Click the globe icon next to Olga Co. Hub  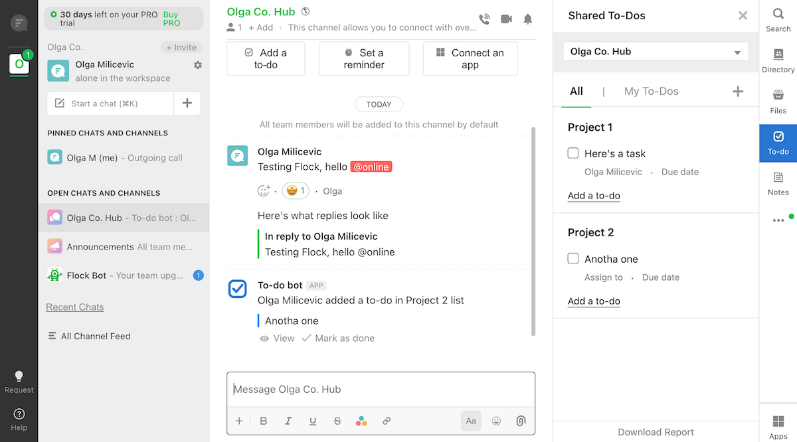pyautogui.click(x=306, y=11)
